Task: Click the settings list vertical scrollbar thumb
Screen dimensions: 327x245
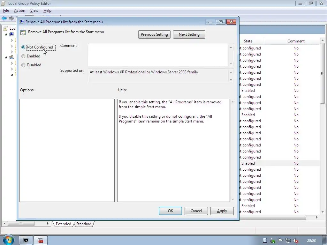Action: [x=323, y=73]
